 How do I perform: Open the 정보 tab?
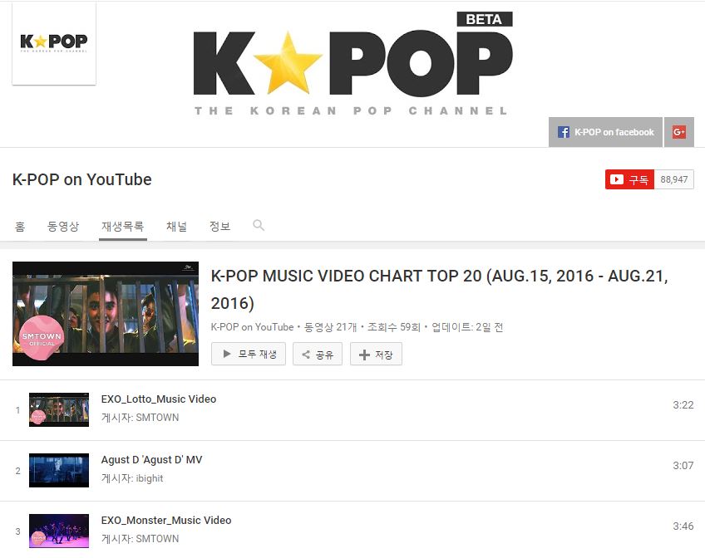219,226
